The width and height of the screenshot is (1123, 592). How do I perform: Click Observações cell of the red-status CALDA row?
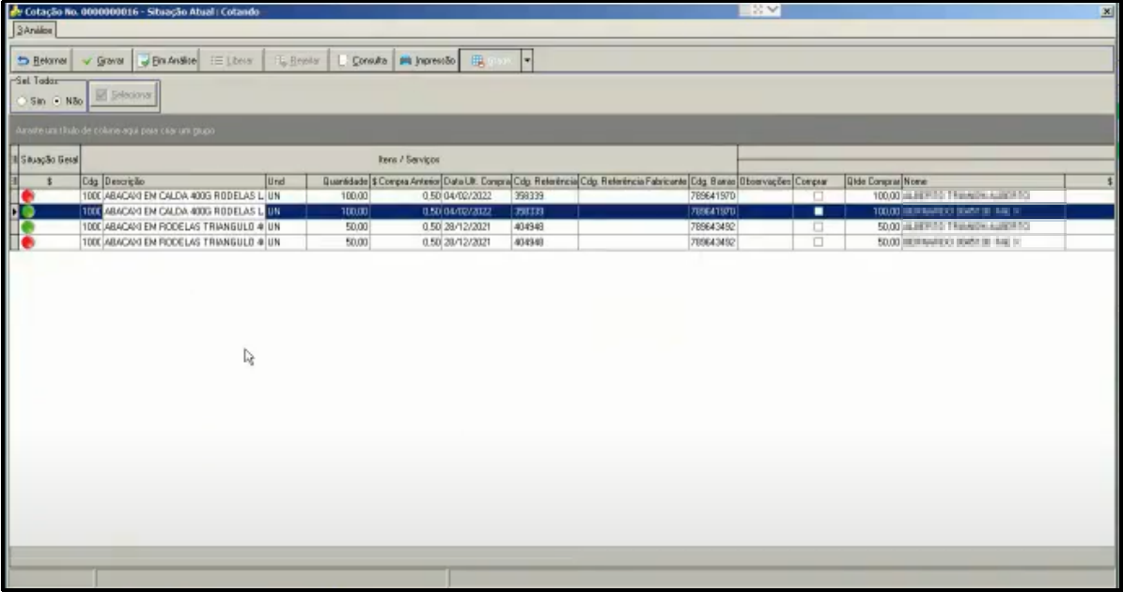(x=765, y=196)
